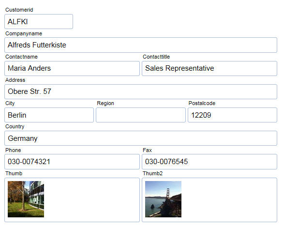
Task: Click the Contacttitle label text
Action: click(x=156, y=57)
